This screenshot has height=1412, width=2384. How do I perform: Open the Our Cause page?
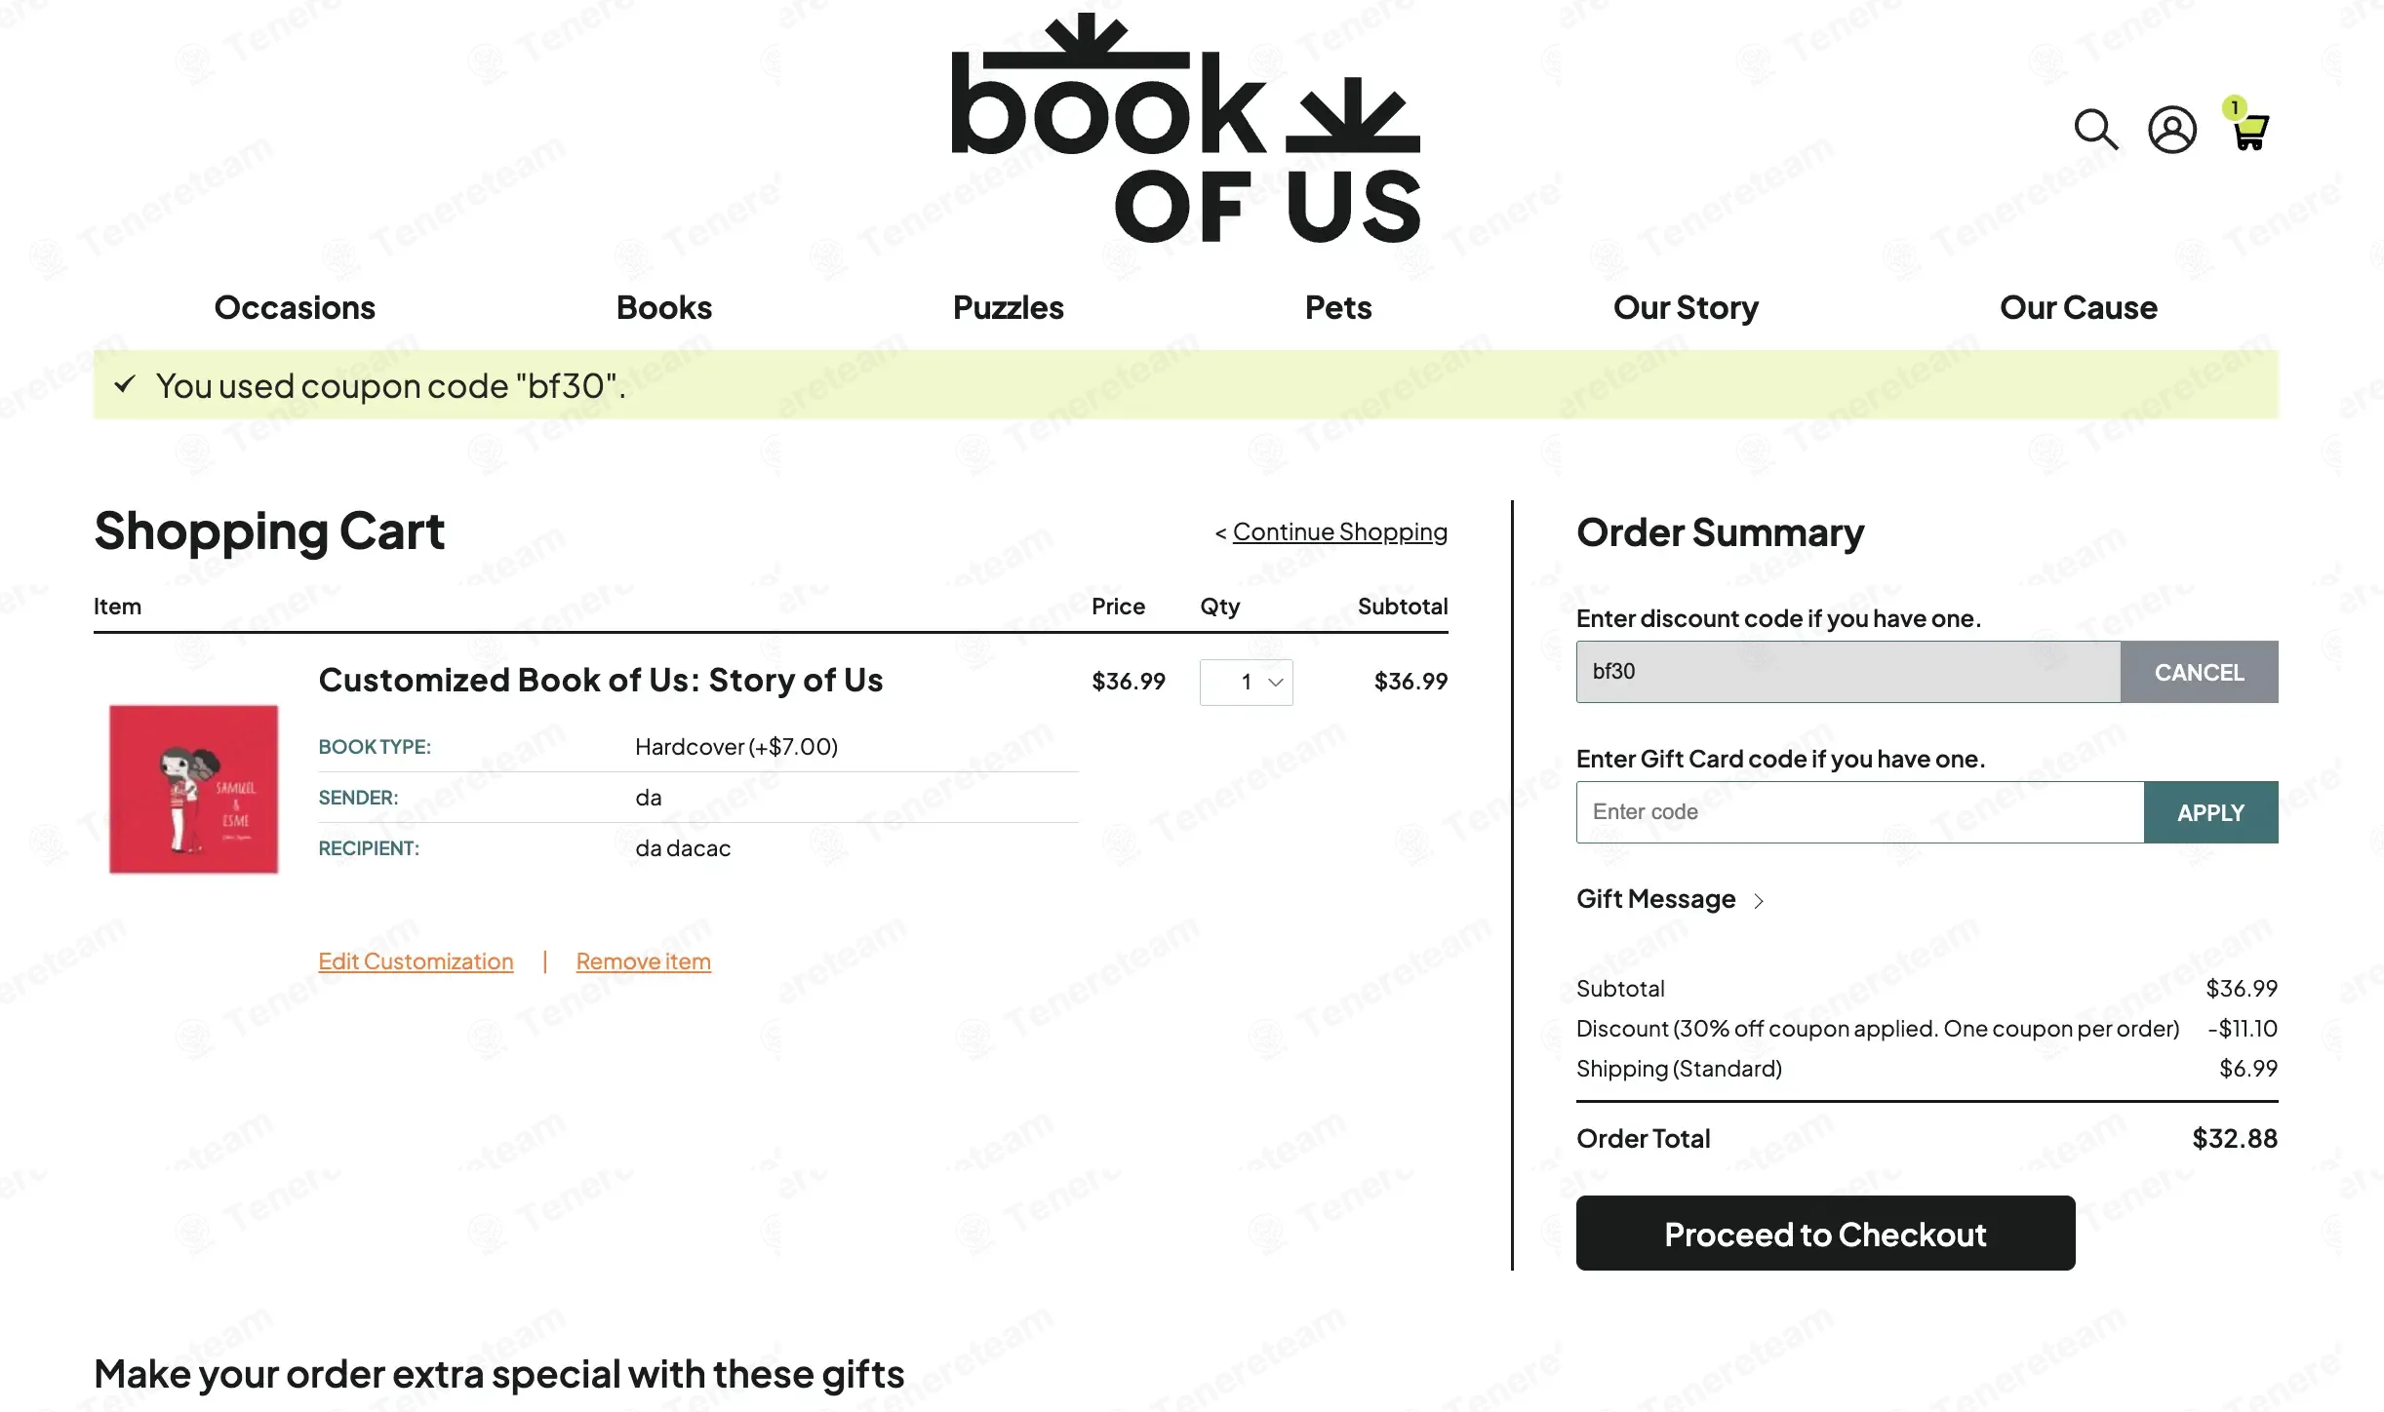(2078, 308)
